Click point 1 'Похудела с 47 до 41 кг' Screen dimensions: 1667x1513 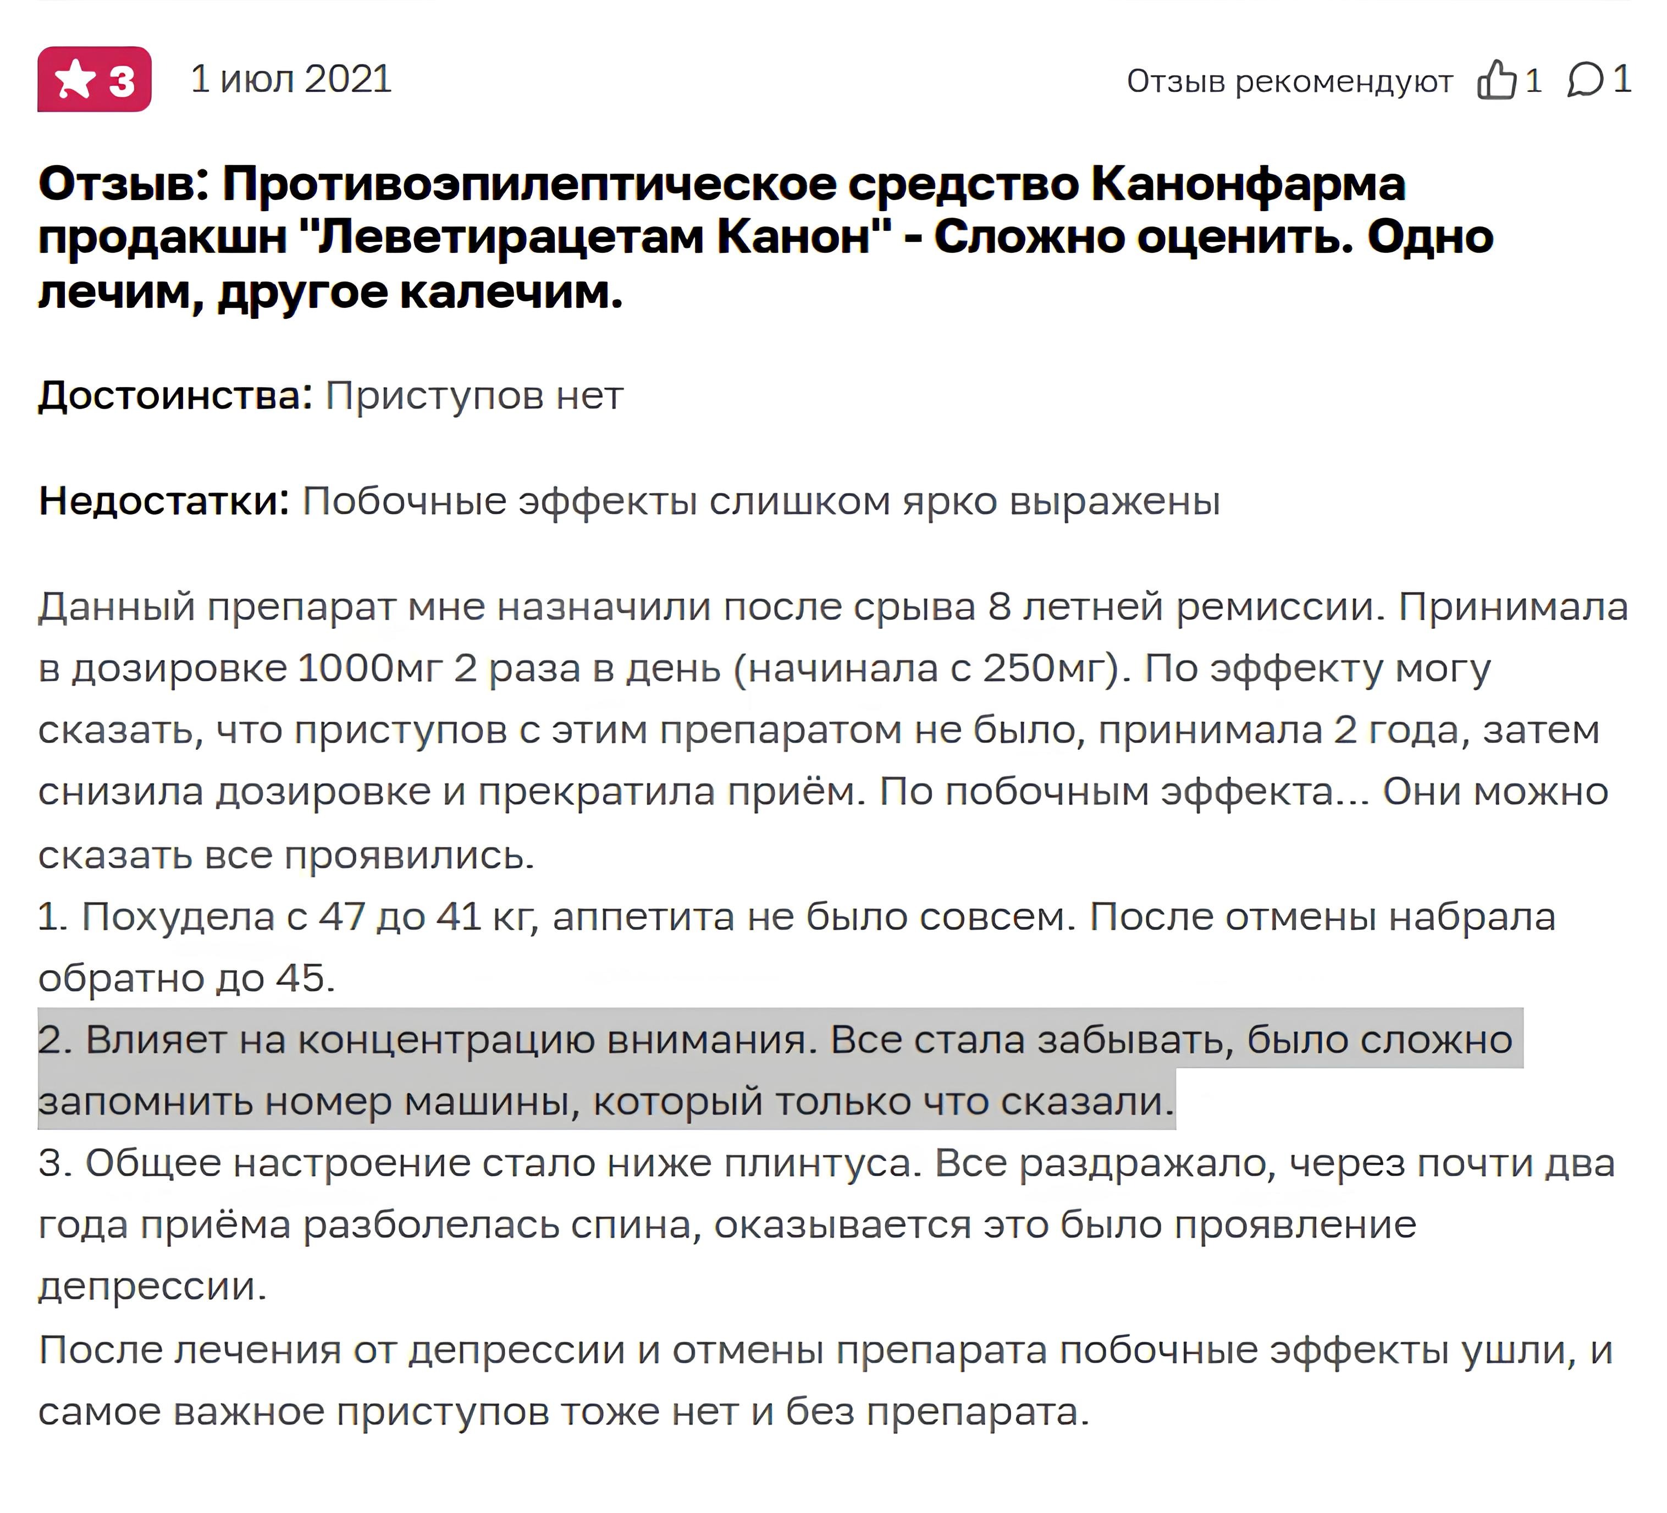(x=797, y=947)
